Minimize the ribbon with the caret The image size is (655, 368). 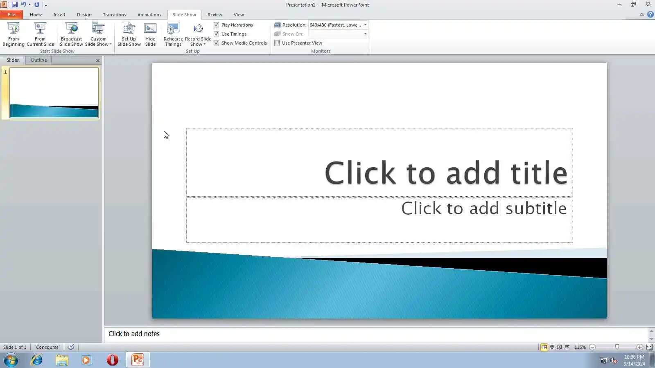tap(641, 15)
